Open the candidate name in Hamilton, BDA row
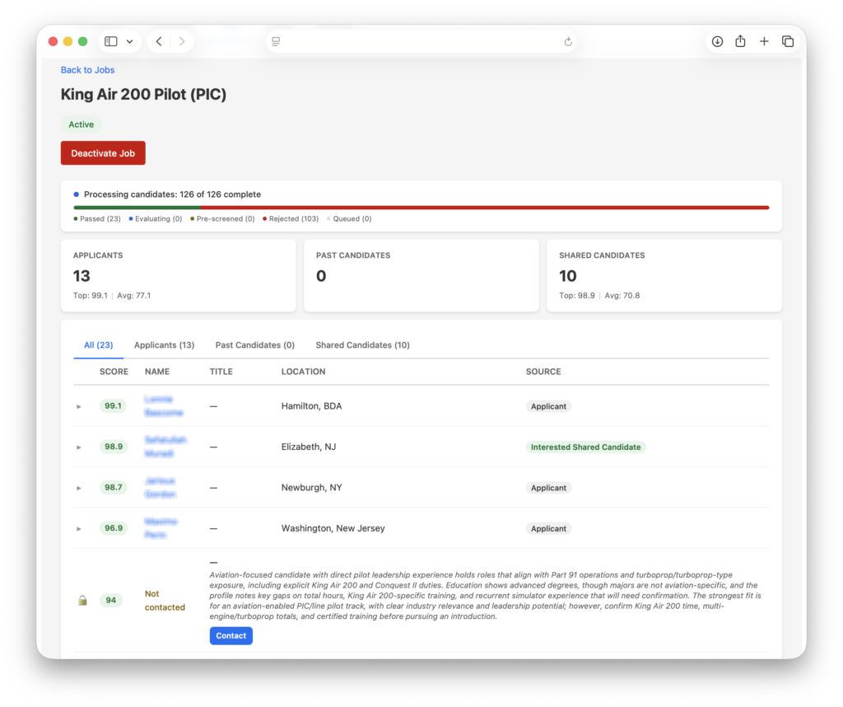The image size is (843, 707). pos(164,405)
